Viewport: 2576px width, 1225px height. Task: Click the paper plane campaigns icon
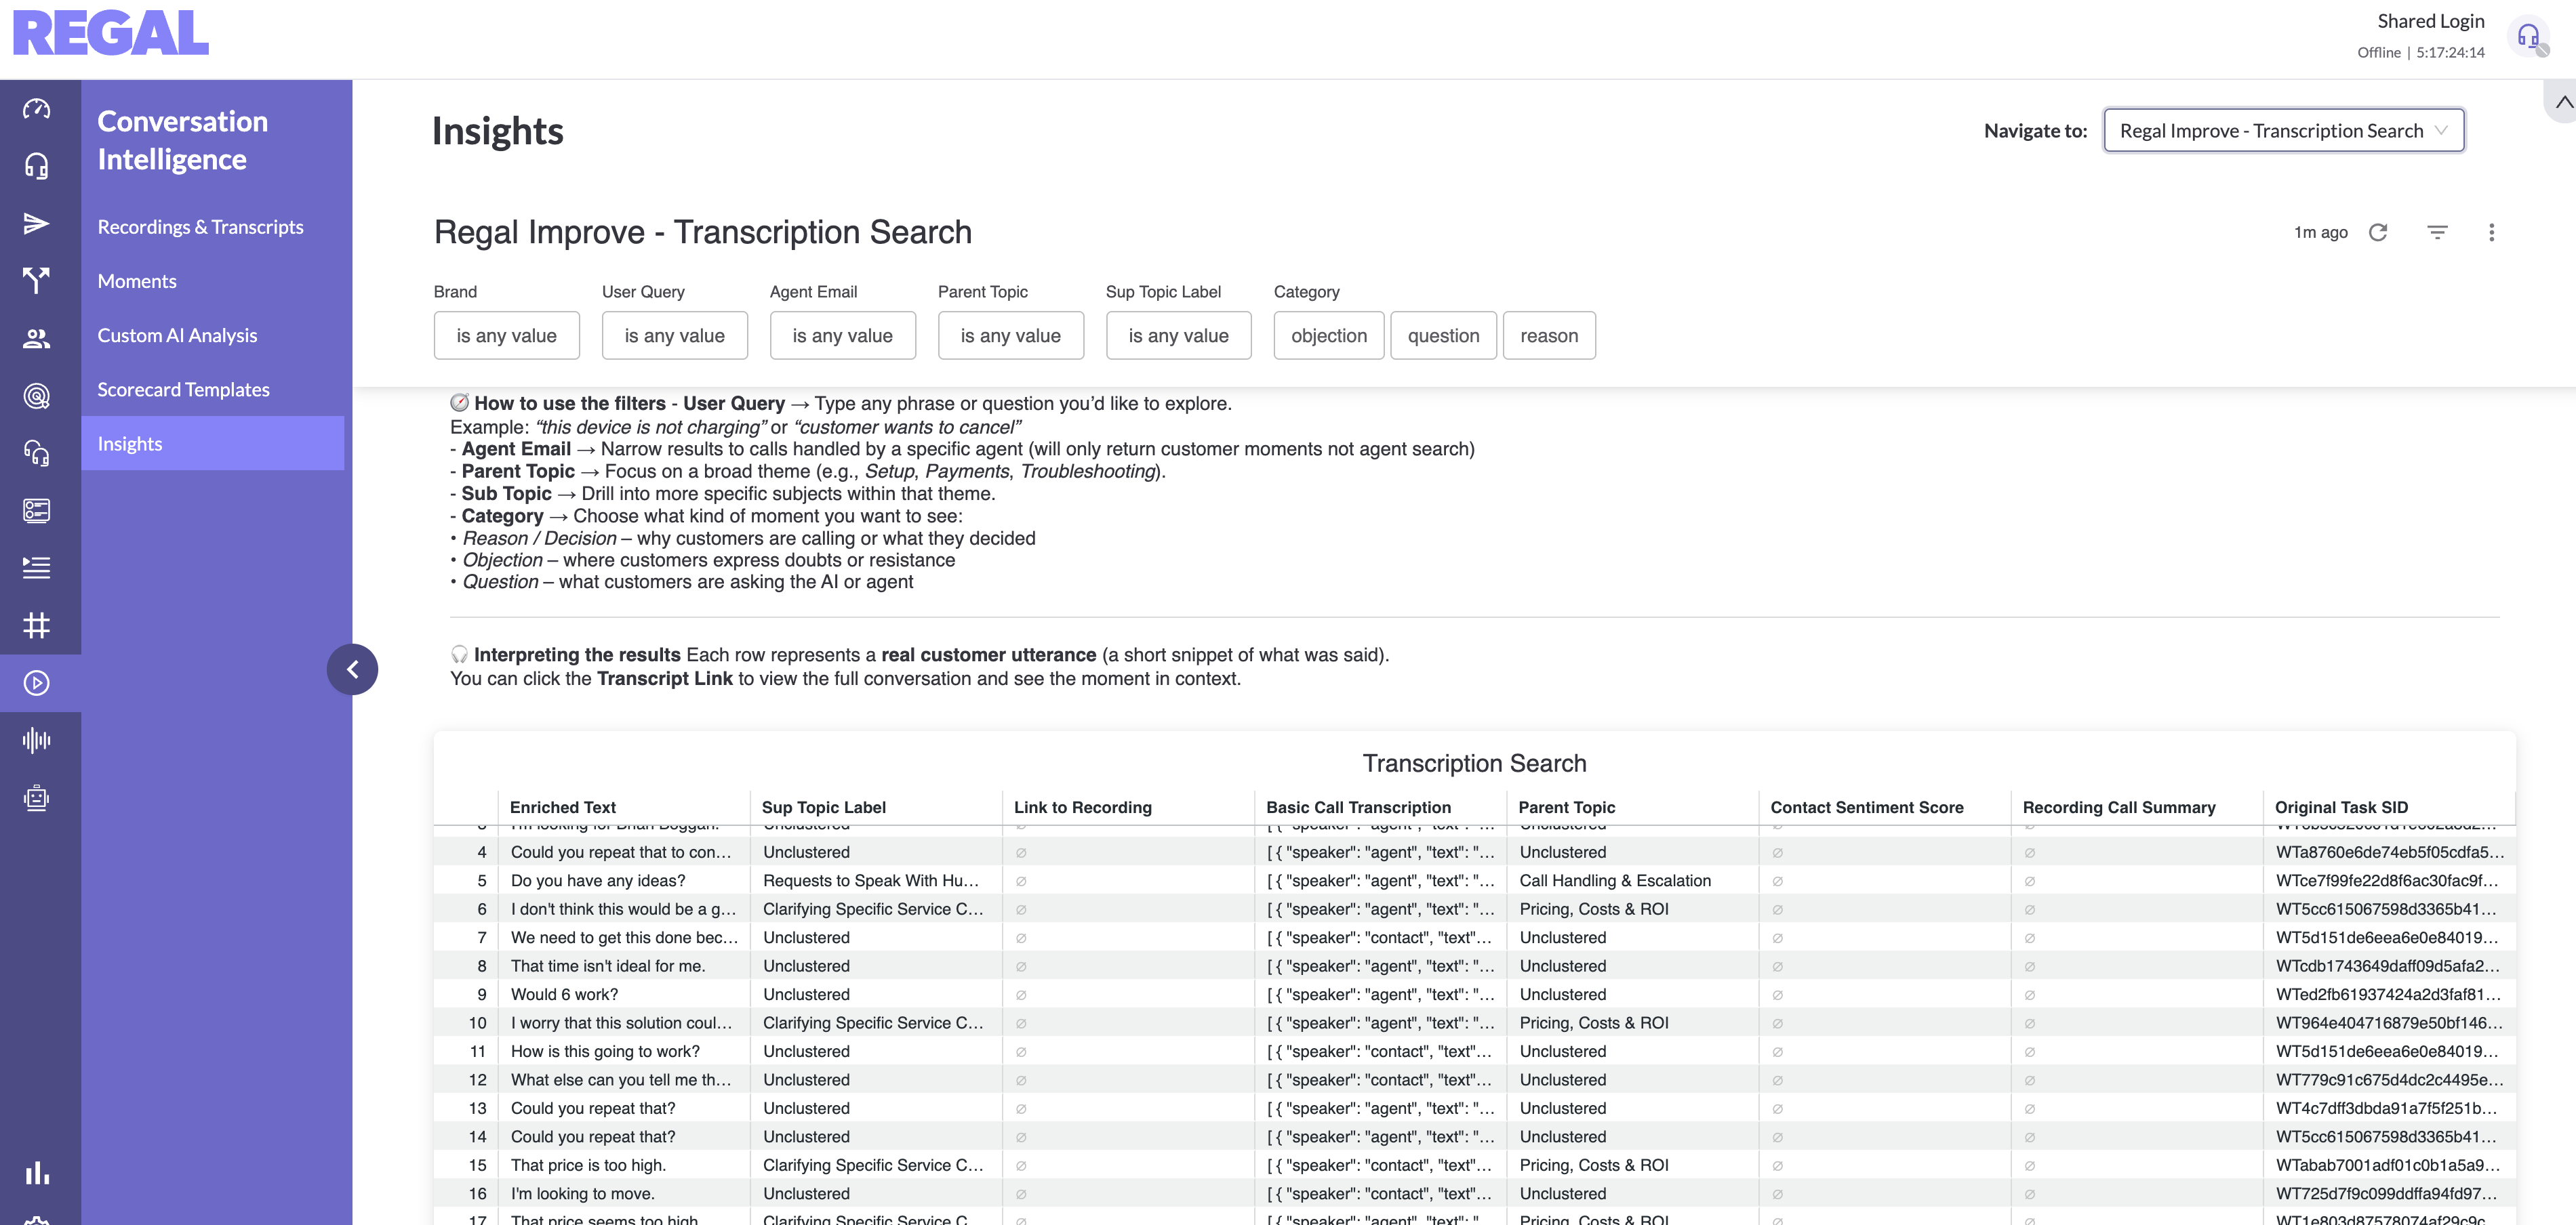pos(37,223)
